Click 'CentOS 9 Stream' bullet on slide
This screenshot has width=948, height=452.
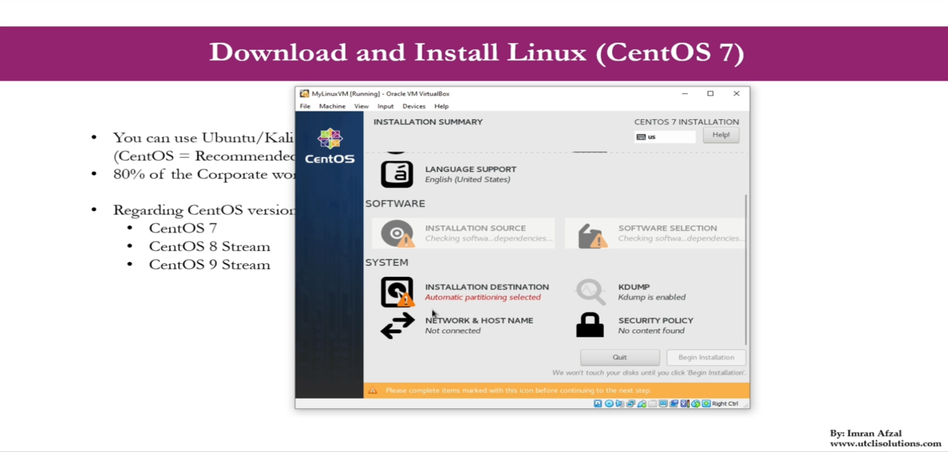tap(210, 264)
